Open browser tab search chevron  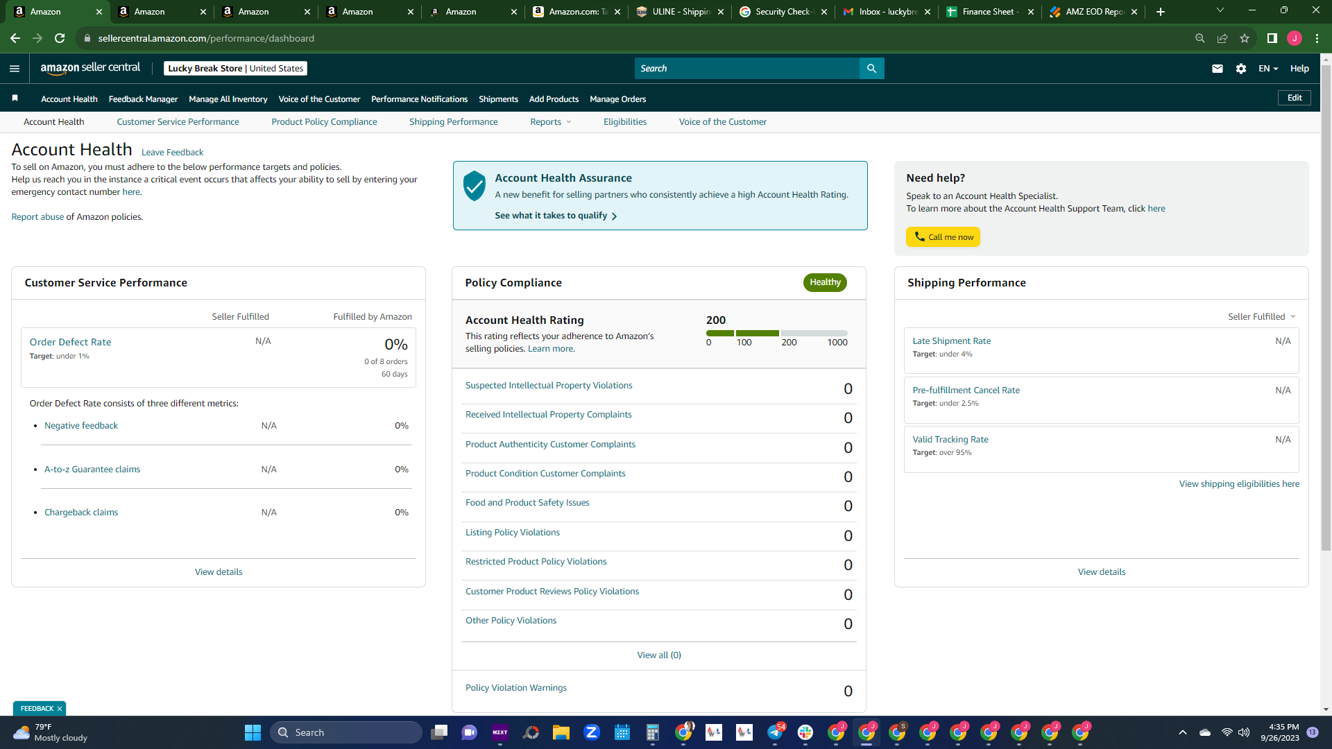[x=1220, y=10]
